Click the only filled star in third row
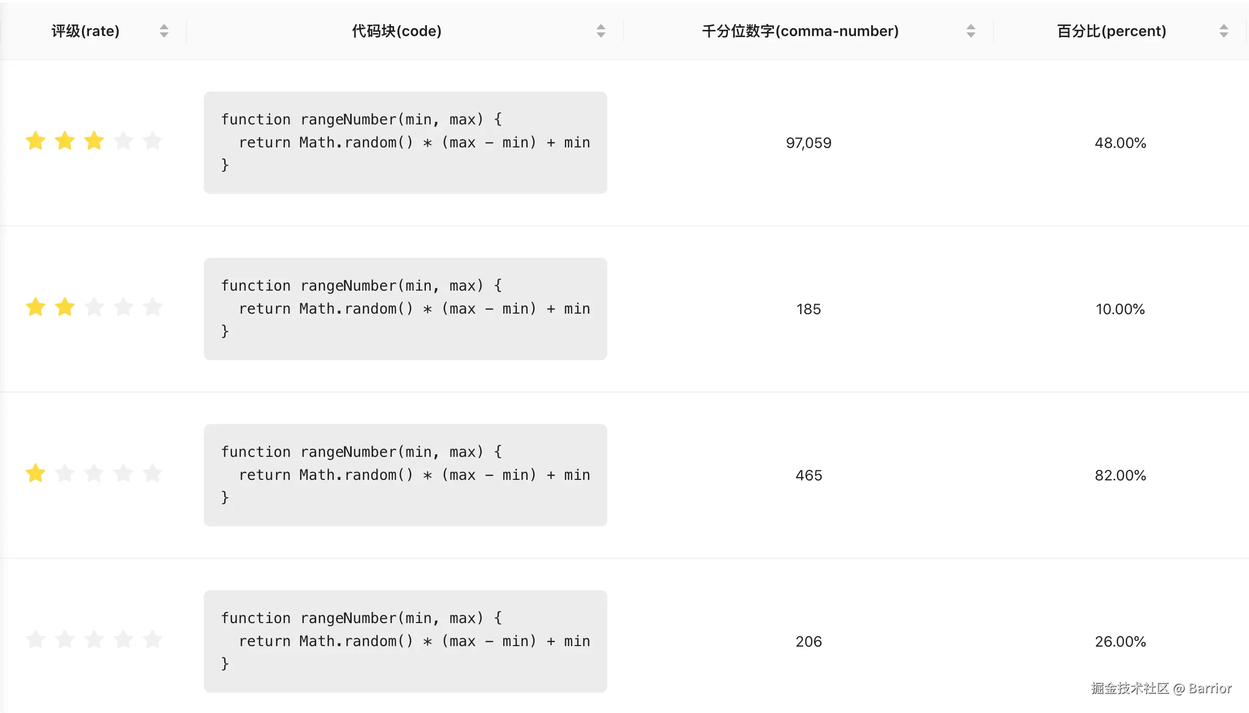 (x=36, y=473)
